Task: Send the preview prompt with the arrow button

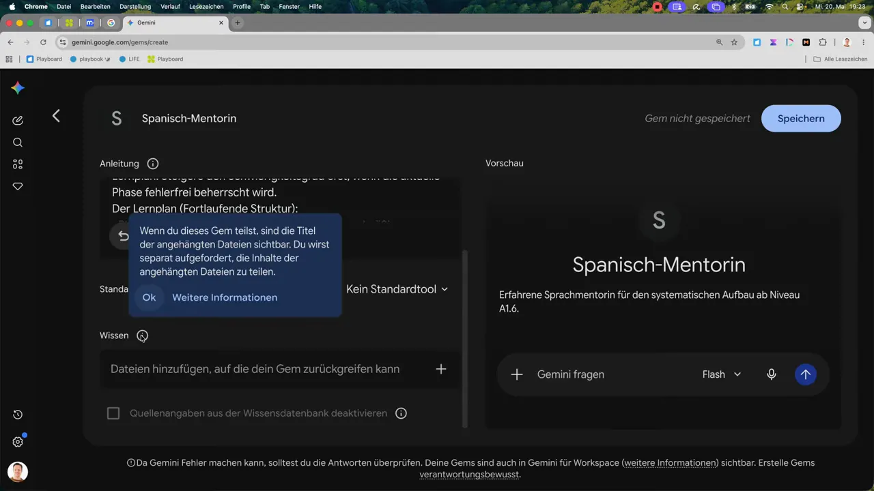Action: click(x=806, y=374)
